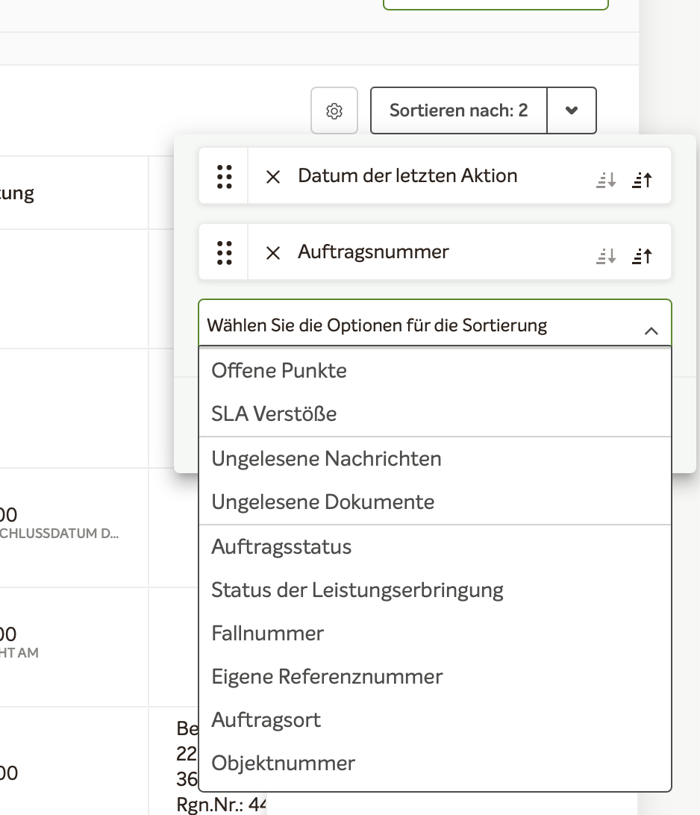This screenshot has height=815, width=700.
Task: Choose 'Ungelesene Nachrichten' option
Action: click(435, 458)
